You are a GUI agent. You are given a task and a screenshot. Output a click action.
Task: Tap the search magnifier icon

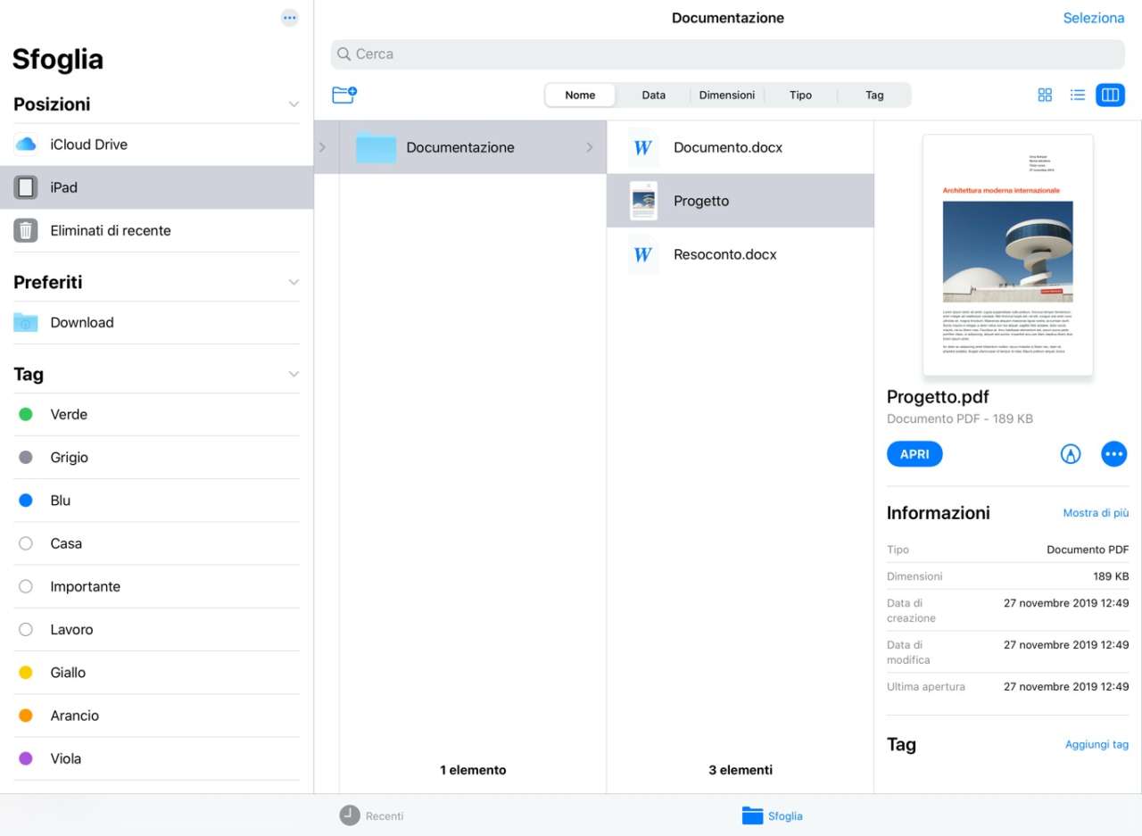(343, 54)
